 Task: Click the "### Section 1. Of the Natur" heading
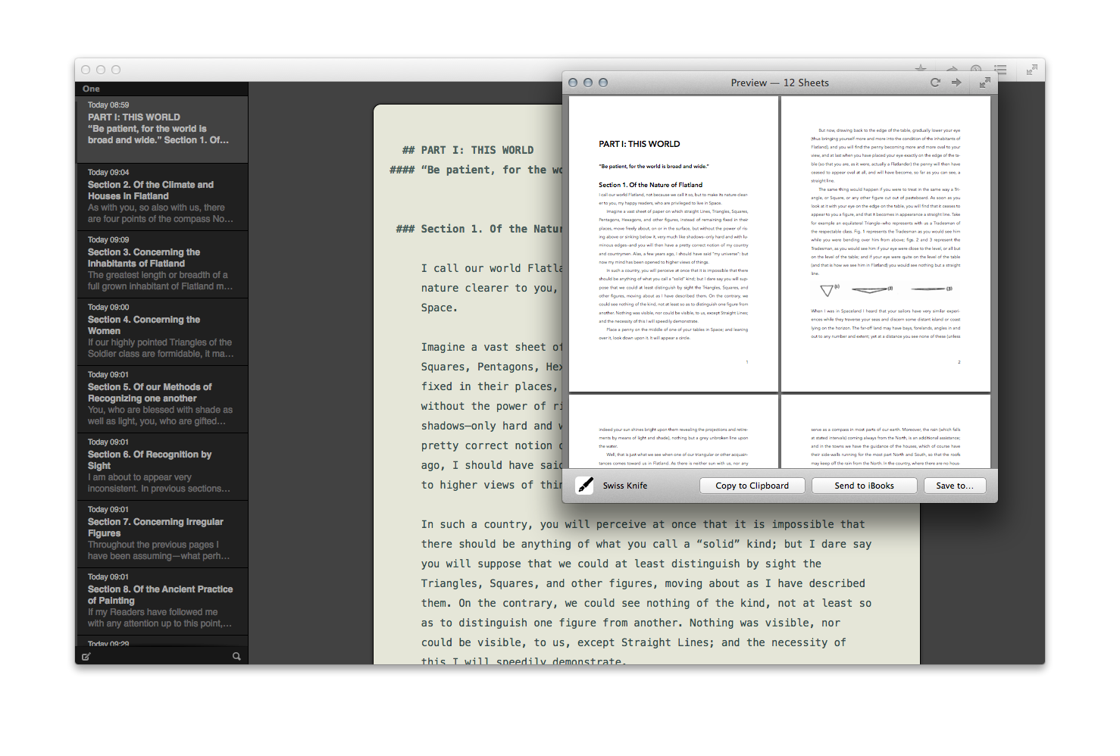tap(479, 229)
